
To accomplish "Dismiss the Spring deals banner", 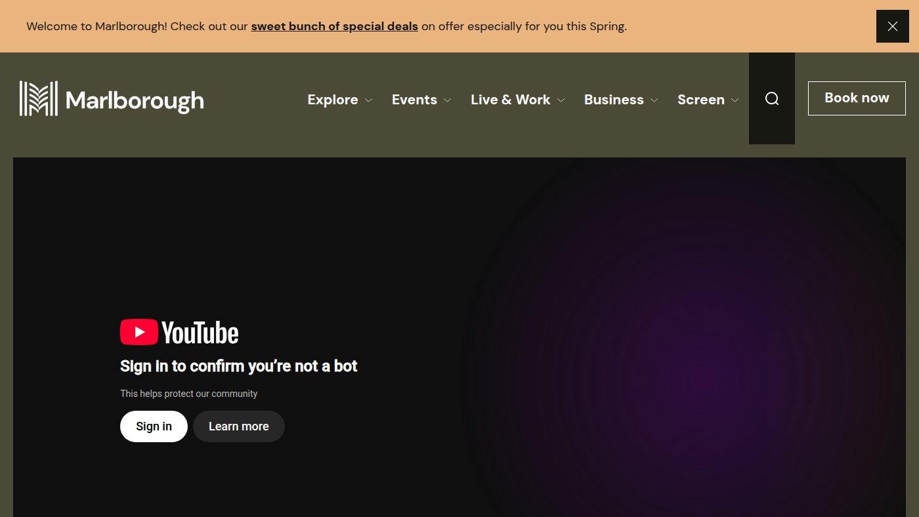I will 892,26.
